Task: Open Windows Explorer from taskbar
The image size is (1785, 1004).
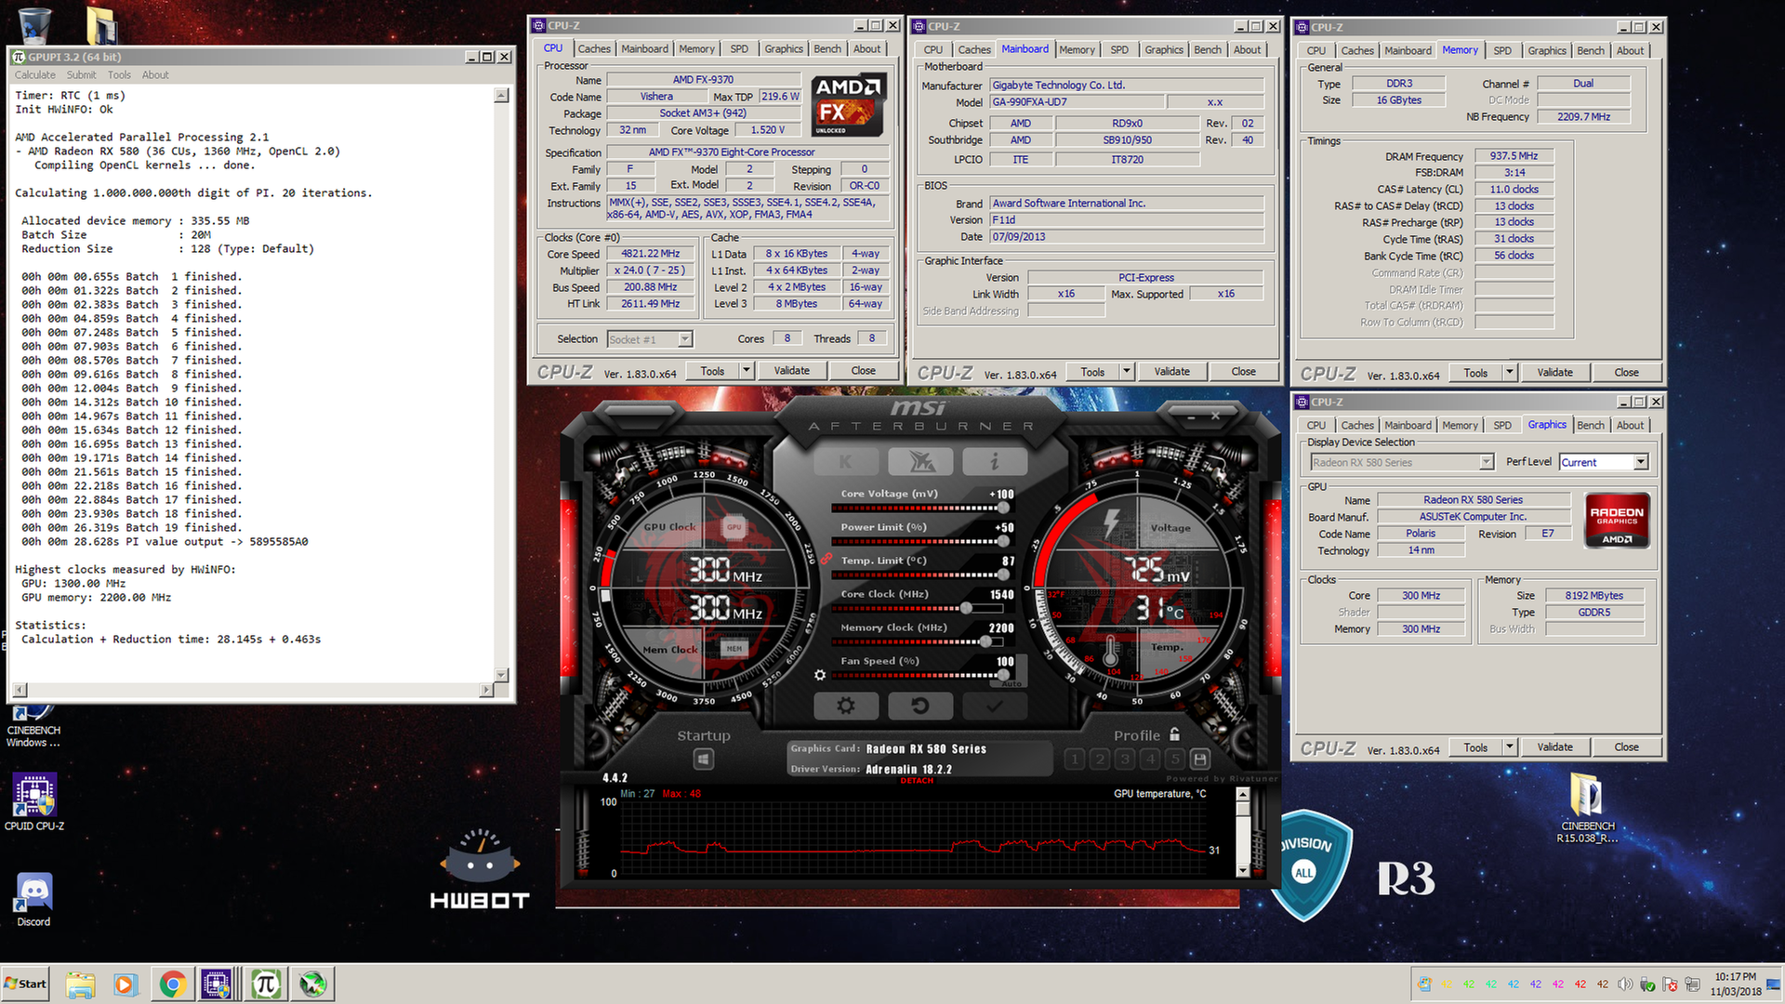Action: (x=81, y=984)
